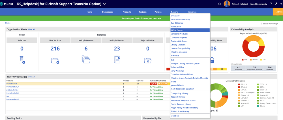Viewport: 283px width, 120px height.
Task: Click the Ricksoft_helpdesk user avatar
Action: (227, 4)
